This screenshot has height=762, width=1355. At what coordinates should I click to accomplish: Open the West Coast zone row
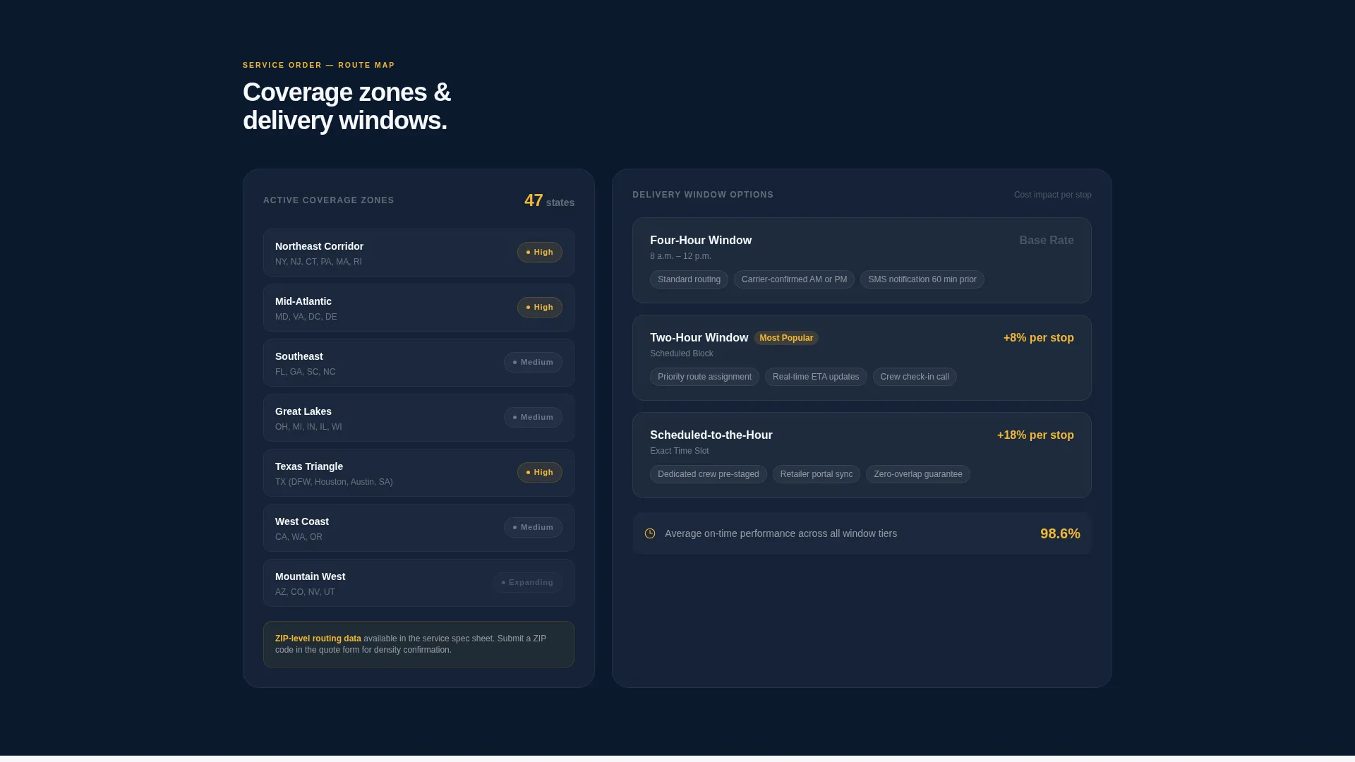[x=418, y=528]
